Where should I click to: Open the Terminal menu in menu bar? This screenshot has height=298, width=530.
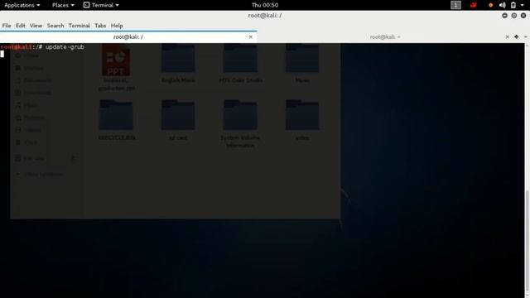pos(79,26)
